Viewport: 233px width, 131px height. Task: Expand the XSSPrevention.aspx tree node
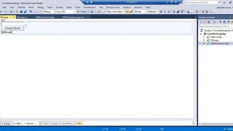(204, 44)
